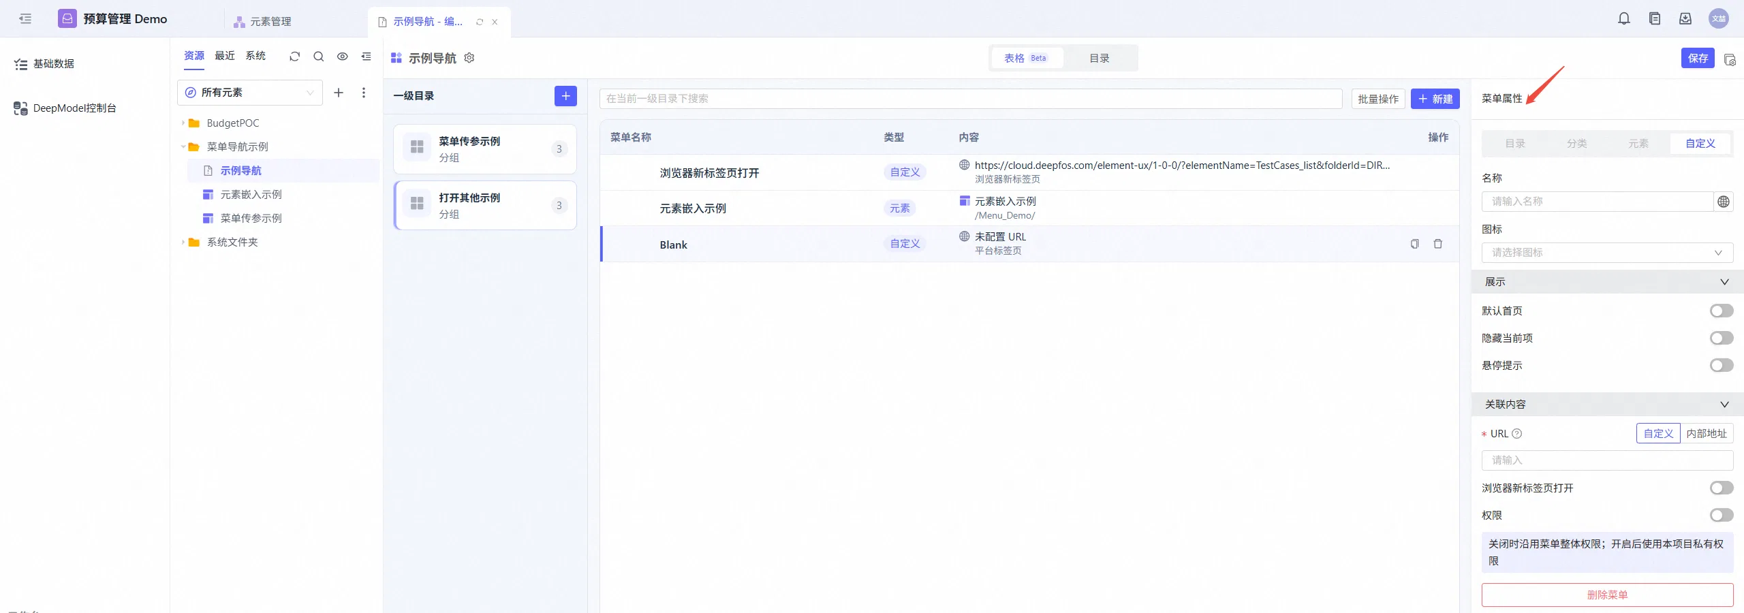Image resolution: width=1744 pixels, height=613 pixels.
Task: Open the 所有元素 filter dropdown
Action: click(x=250, y=93)
